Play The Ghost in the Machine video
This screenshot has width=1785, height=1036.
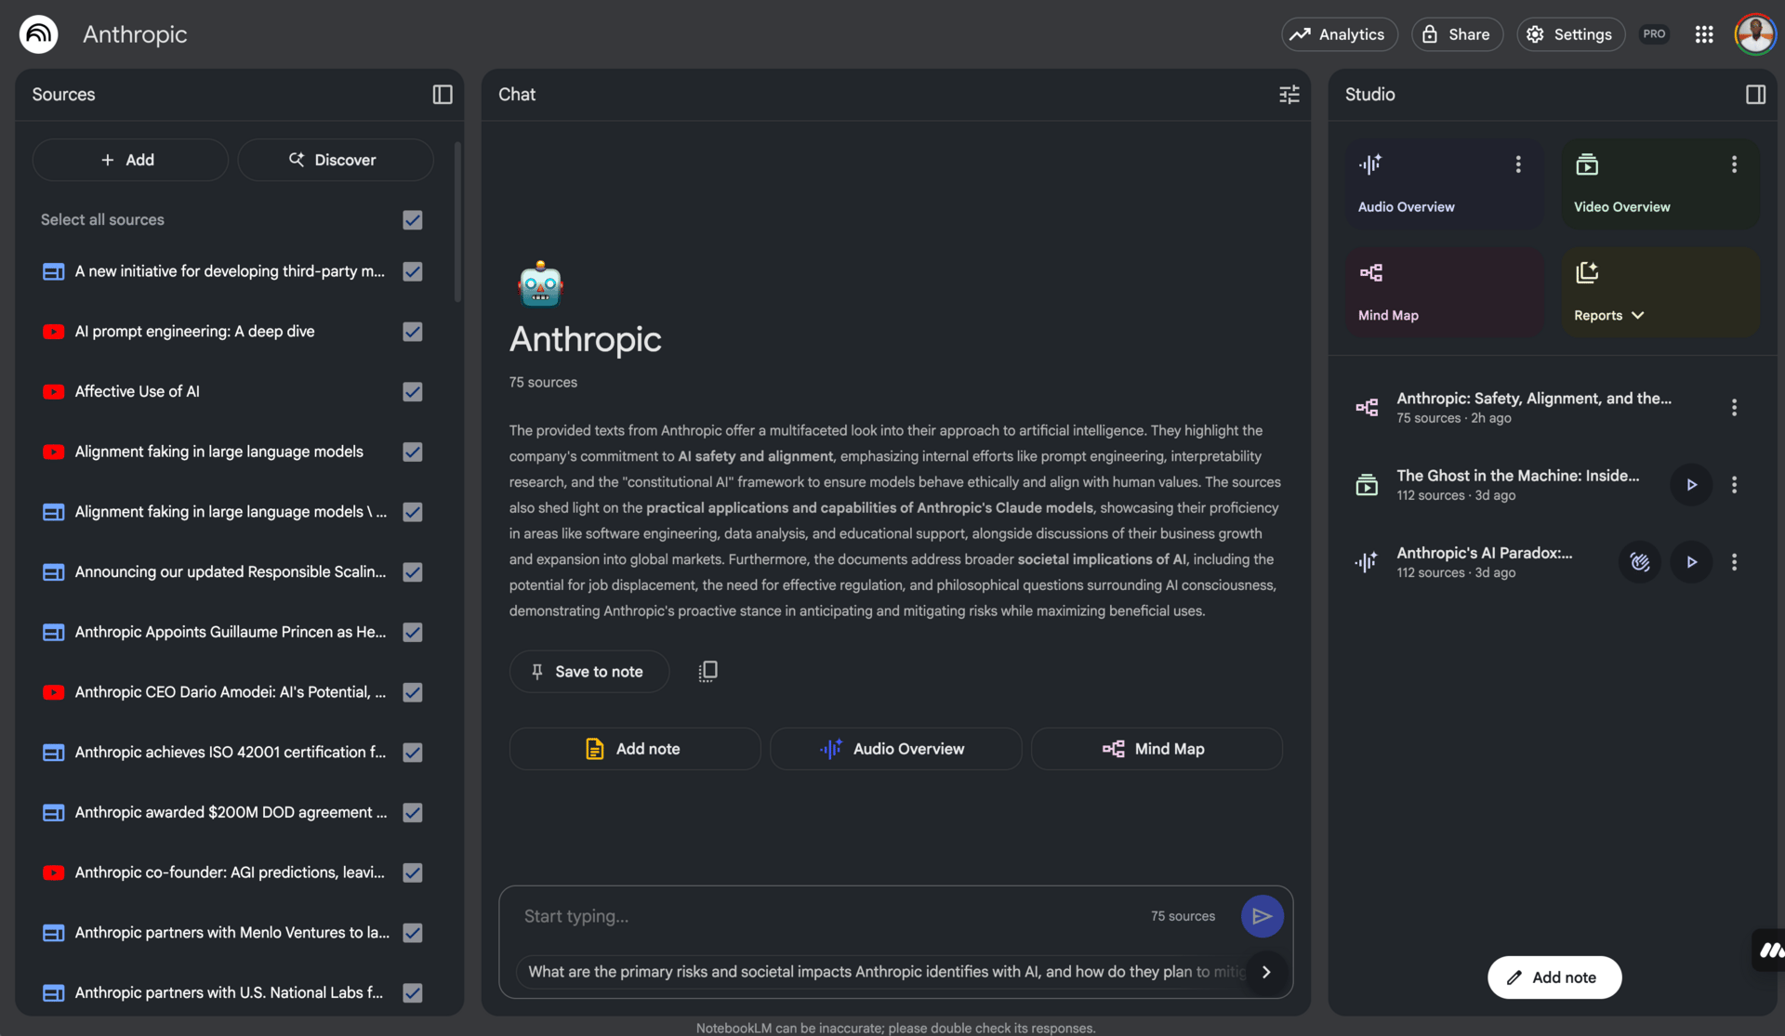[x=1691, y=485]
